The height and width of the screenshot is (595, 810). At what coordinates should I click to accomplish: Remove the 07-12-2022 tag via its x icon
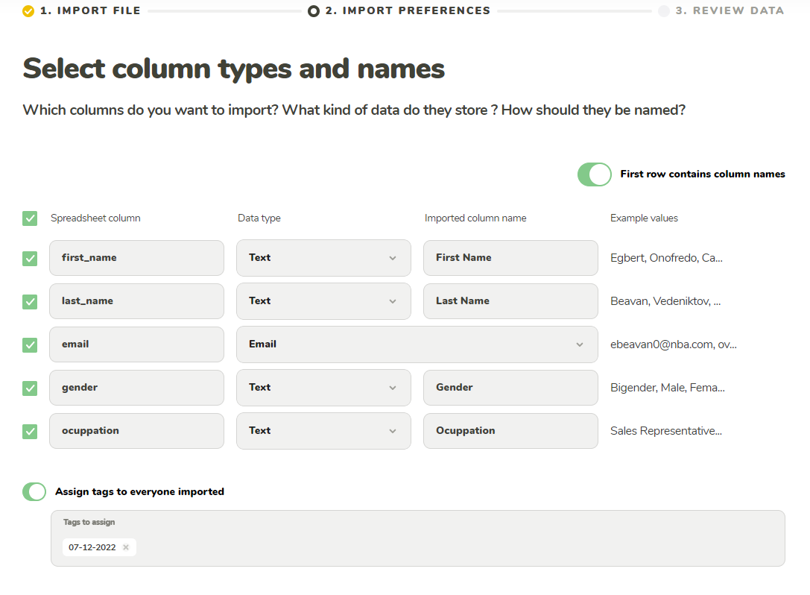tap(125, 547)
